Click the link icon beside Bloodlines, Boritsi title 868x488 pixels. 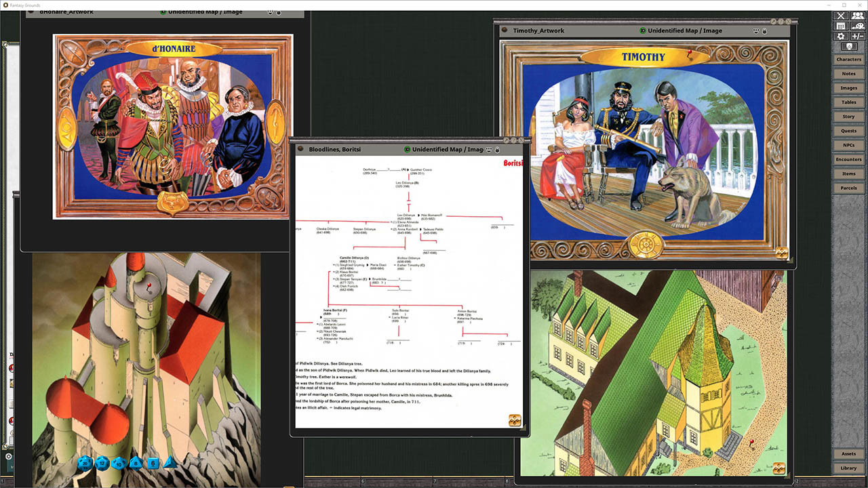click(299, 149)
